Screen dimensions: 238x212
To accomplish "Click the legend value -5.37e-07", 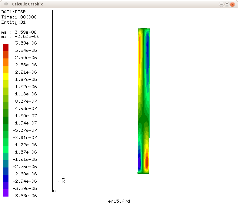I will coord(25,130).
